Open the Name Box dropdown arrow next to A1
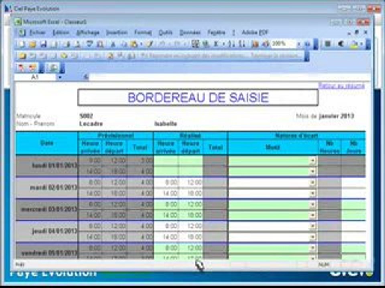The image size is (385, 288). pos(60,77)
